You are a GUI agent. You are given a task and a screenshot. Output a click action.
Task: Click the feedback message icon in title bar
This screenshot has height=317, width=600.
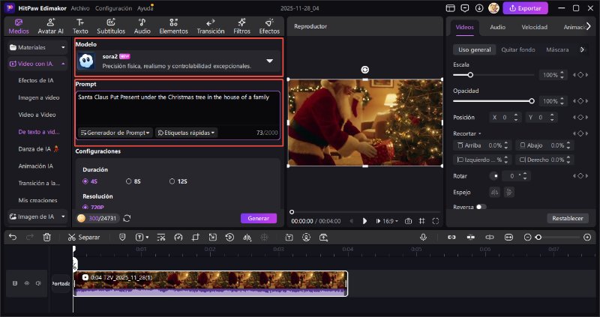[465, 8]
